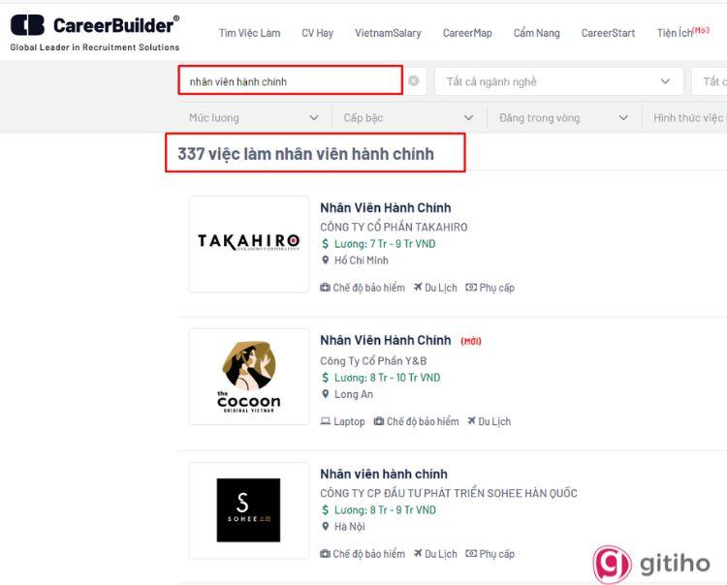The image size is (727, 585).
Task: Click the nhân viên hành chính search field
Action: tap(291, 80)
